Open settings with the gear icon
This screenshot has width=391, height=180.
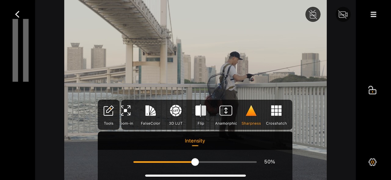pyautogui.click(x=372, y=162)
